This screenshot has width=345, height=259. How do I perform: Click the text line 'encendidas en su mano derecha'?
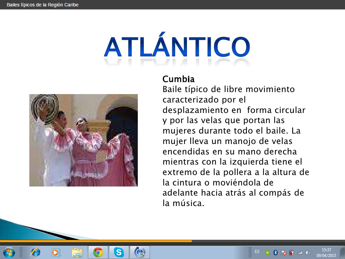click(230, 151)
